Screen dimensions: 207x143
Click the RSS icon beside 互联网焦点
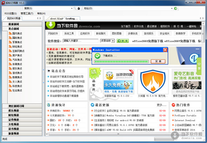pyautogui.click(x=10, y=51)
